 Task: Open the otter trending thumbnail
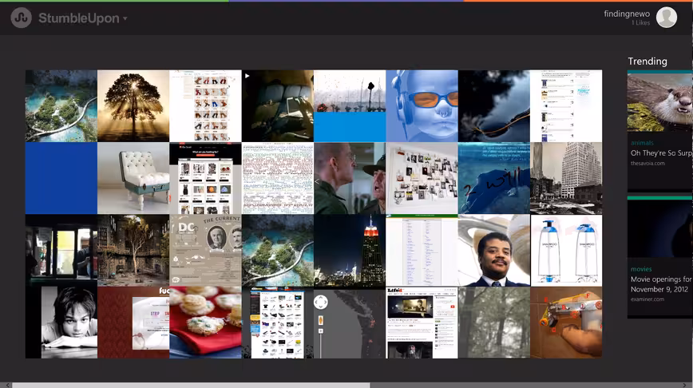click(659, 102)
